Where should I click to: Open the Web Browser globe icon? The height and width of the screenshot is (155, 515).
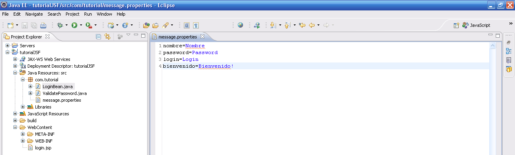pos(240,25)
